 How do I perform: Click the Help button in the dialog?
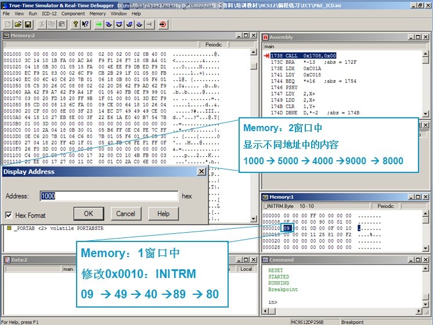point(164,214)
